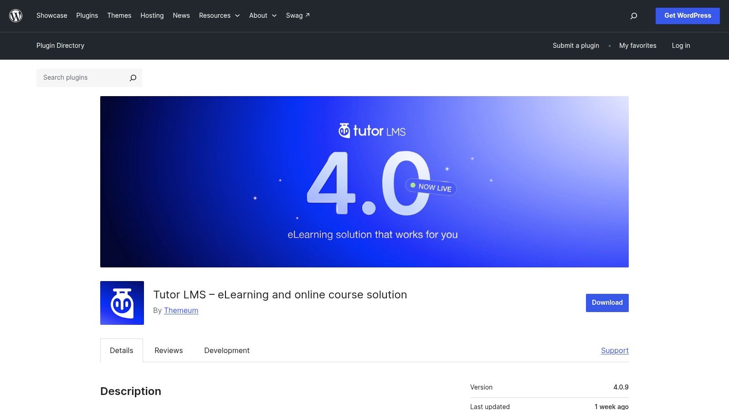Open the Hosting menu item
729x410 pixels.
point(152,15)
